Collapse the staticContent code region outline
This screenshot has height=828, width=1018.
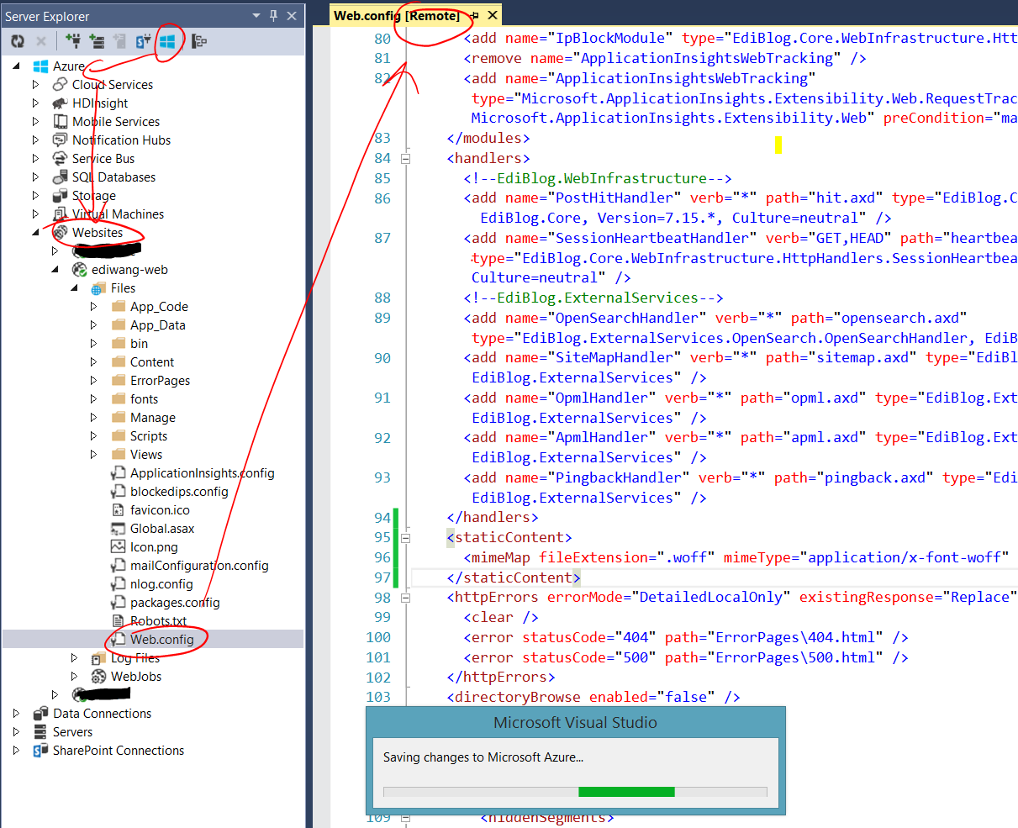click(406, 537)
